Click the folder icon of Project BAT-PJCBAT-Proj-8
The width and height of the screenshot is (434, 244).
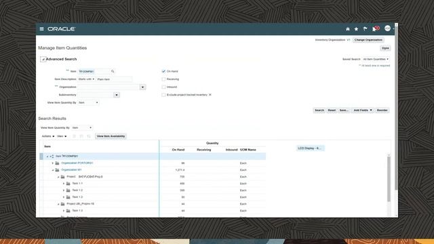tap(62, 177)
